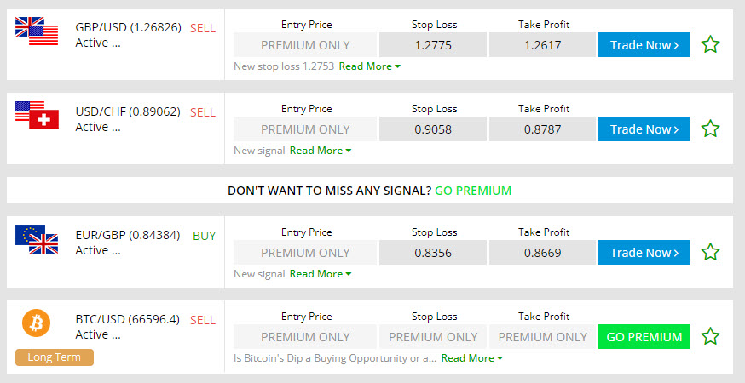
Task: Click the BTC/USD PREMIUM ONLY take profit field
Action: click(x=542, y=337)
